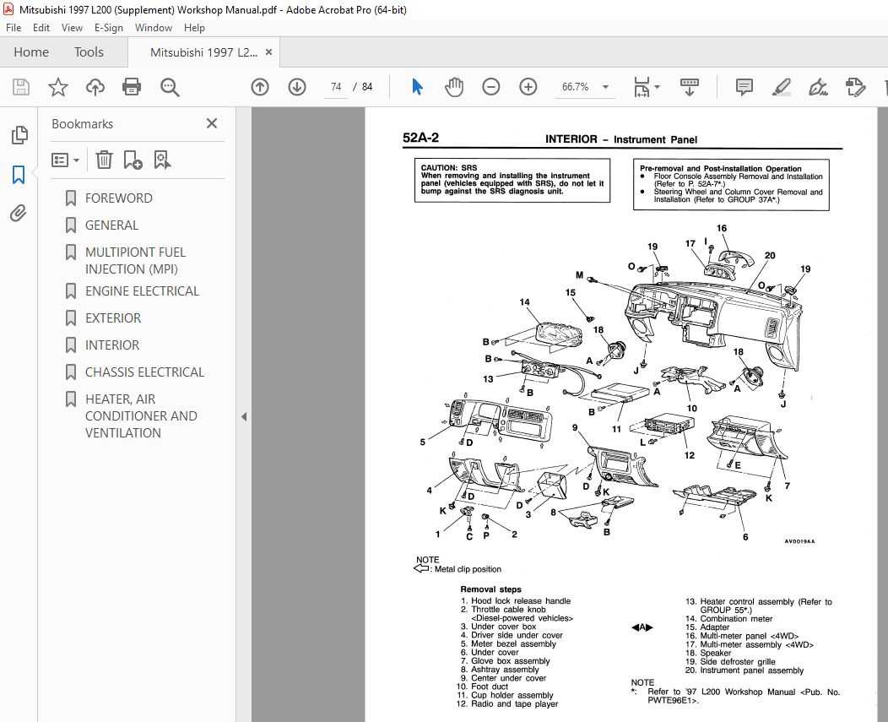Open the FOREWORD bookmark
The height and width of the screenshot is (722, 888).
(119, 198)
